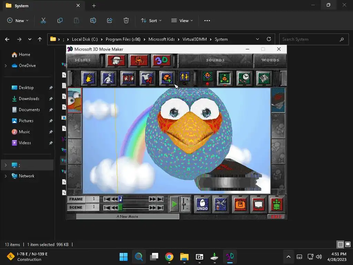Play the movie with green arrow

pyautogui.click(x=174, y=204)
